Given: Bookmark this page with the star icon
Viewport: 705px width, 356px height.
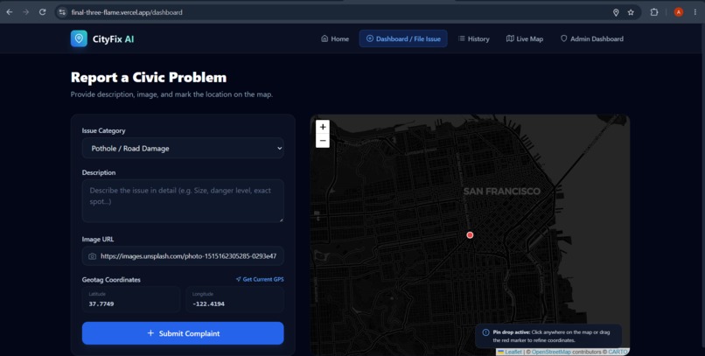Looking at the screenshot, I should pyautogui.click(x=631, y=12).
